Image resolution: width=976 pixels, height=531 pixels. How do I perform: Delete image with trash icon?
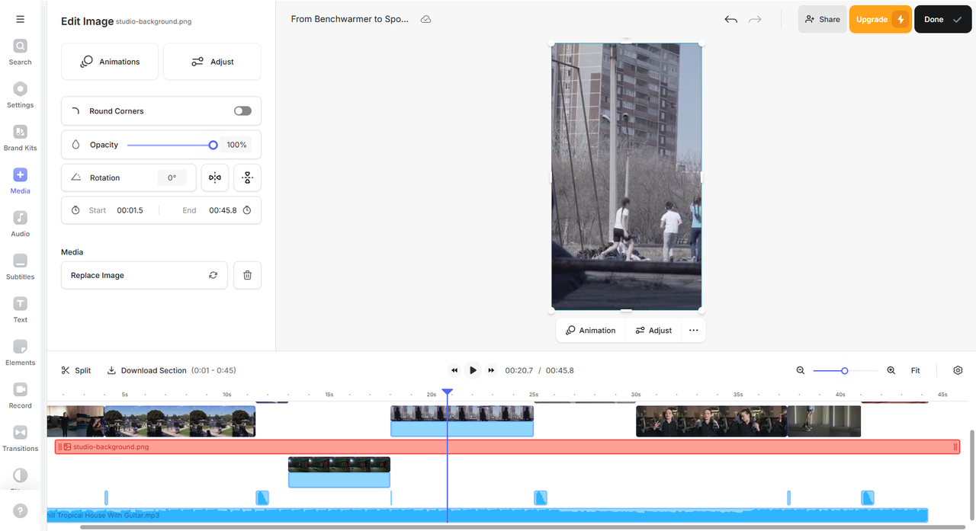[247, 275]
